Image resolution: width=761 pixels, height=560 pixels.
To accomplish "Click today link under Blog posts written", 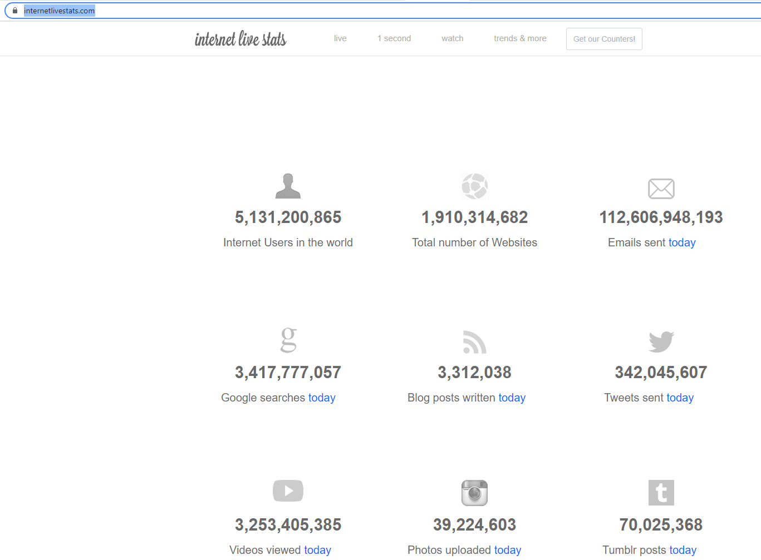I will coord(512,398).
